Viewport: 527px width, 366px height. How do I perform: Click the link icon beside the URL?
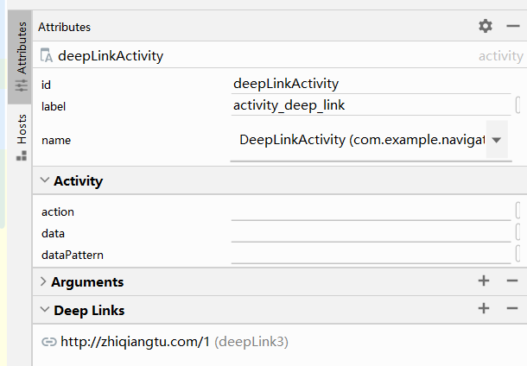48,342
